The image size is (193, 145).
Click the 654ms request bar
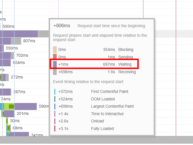(6, 63)
